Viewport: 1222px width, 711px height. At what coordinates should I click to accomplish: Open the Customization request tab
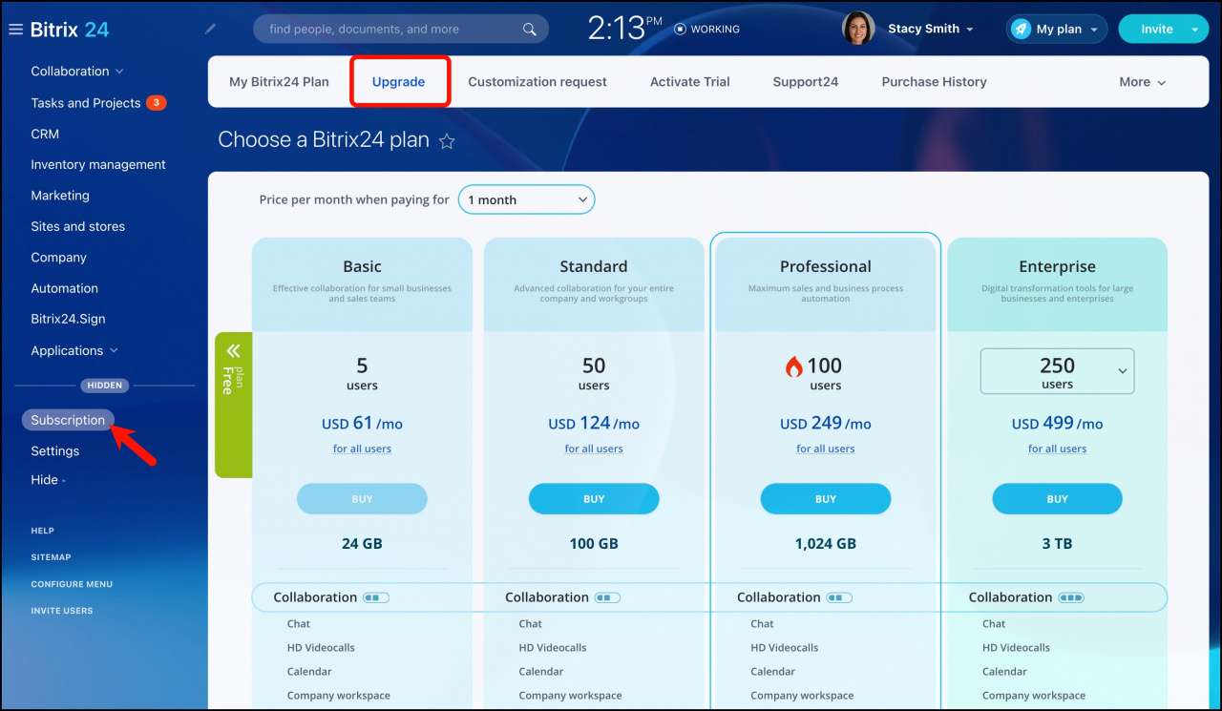tap(537, 82)
